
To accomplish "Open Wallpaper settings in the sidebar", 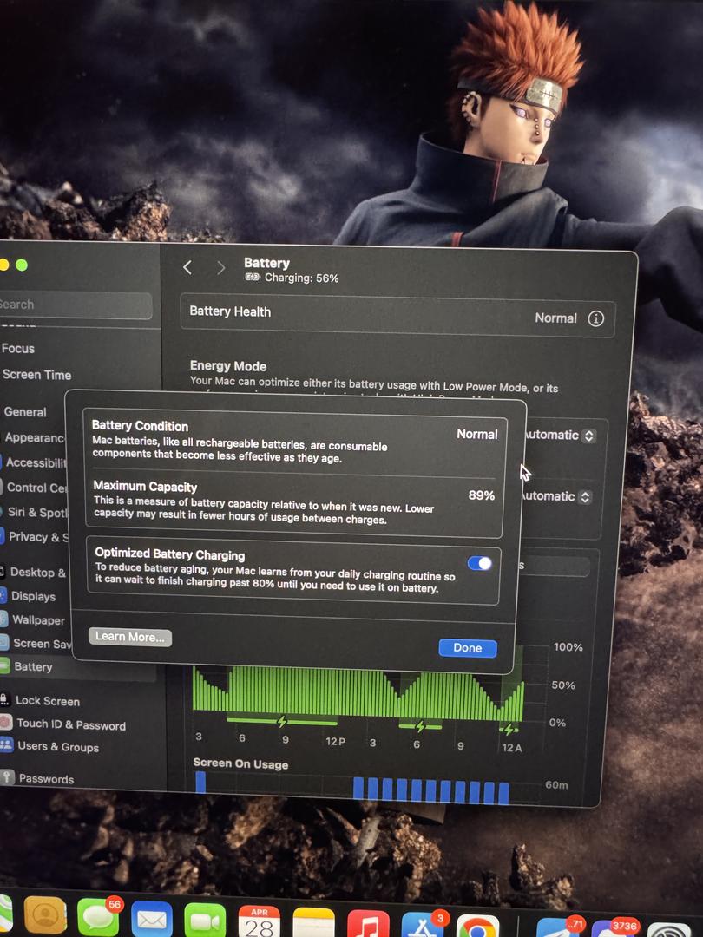I will pos(38,619).
